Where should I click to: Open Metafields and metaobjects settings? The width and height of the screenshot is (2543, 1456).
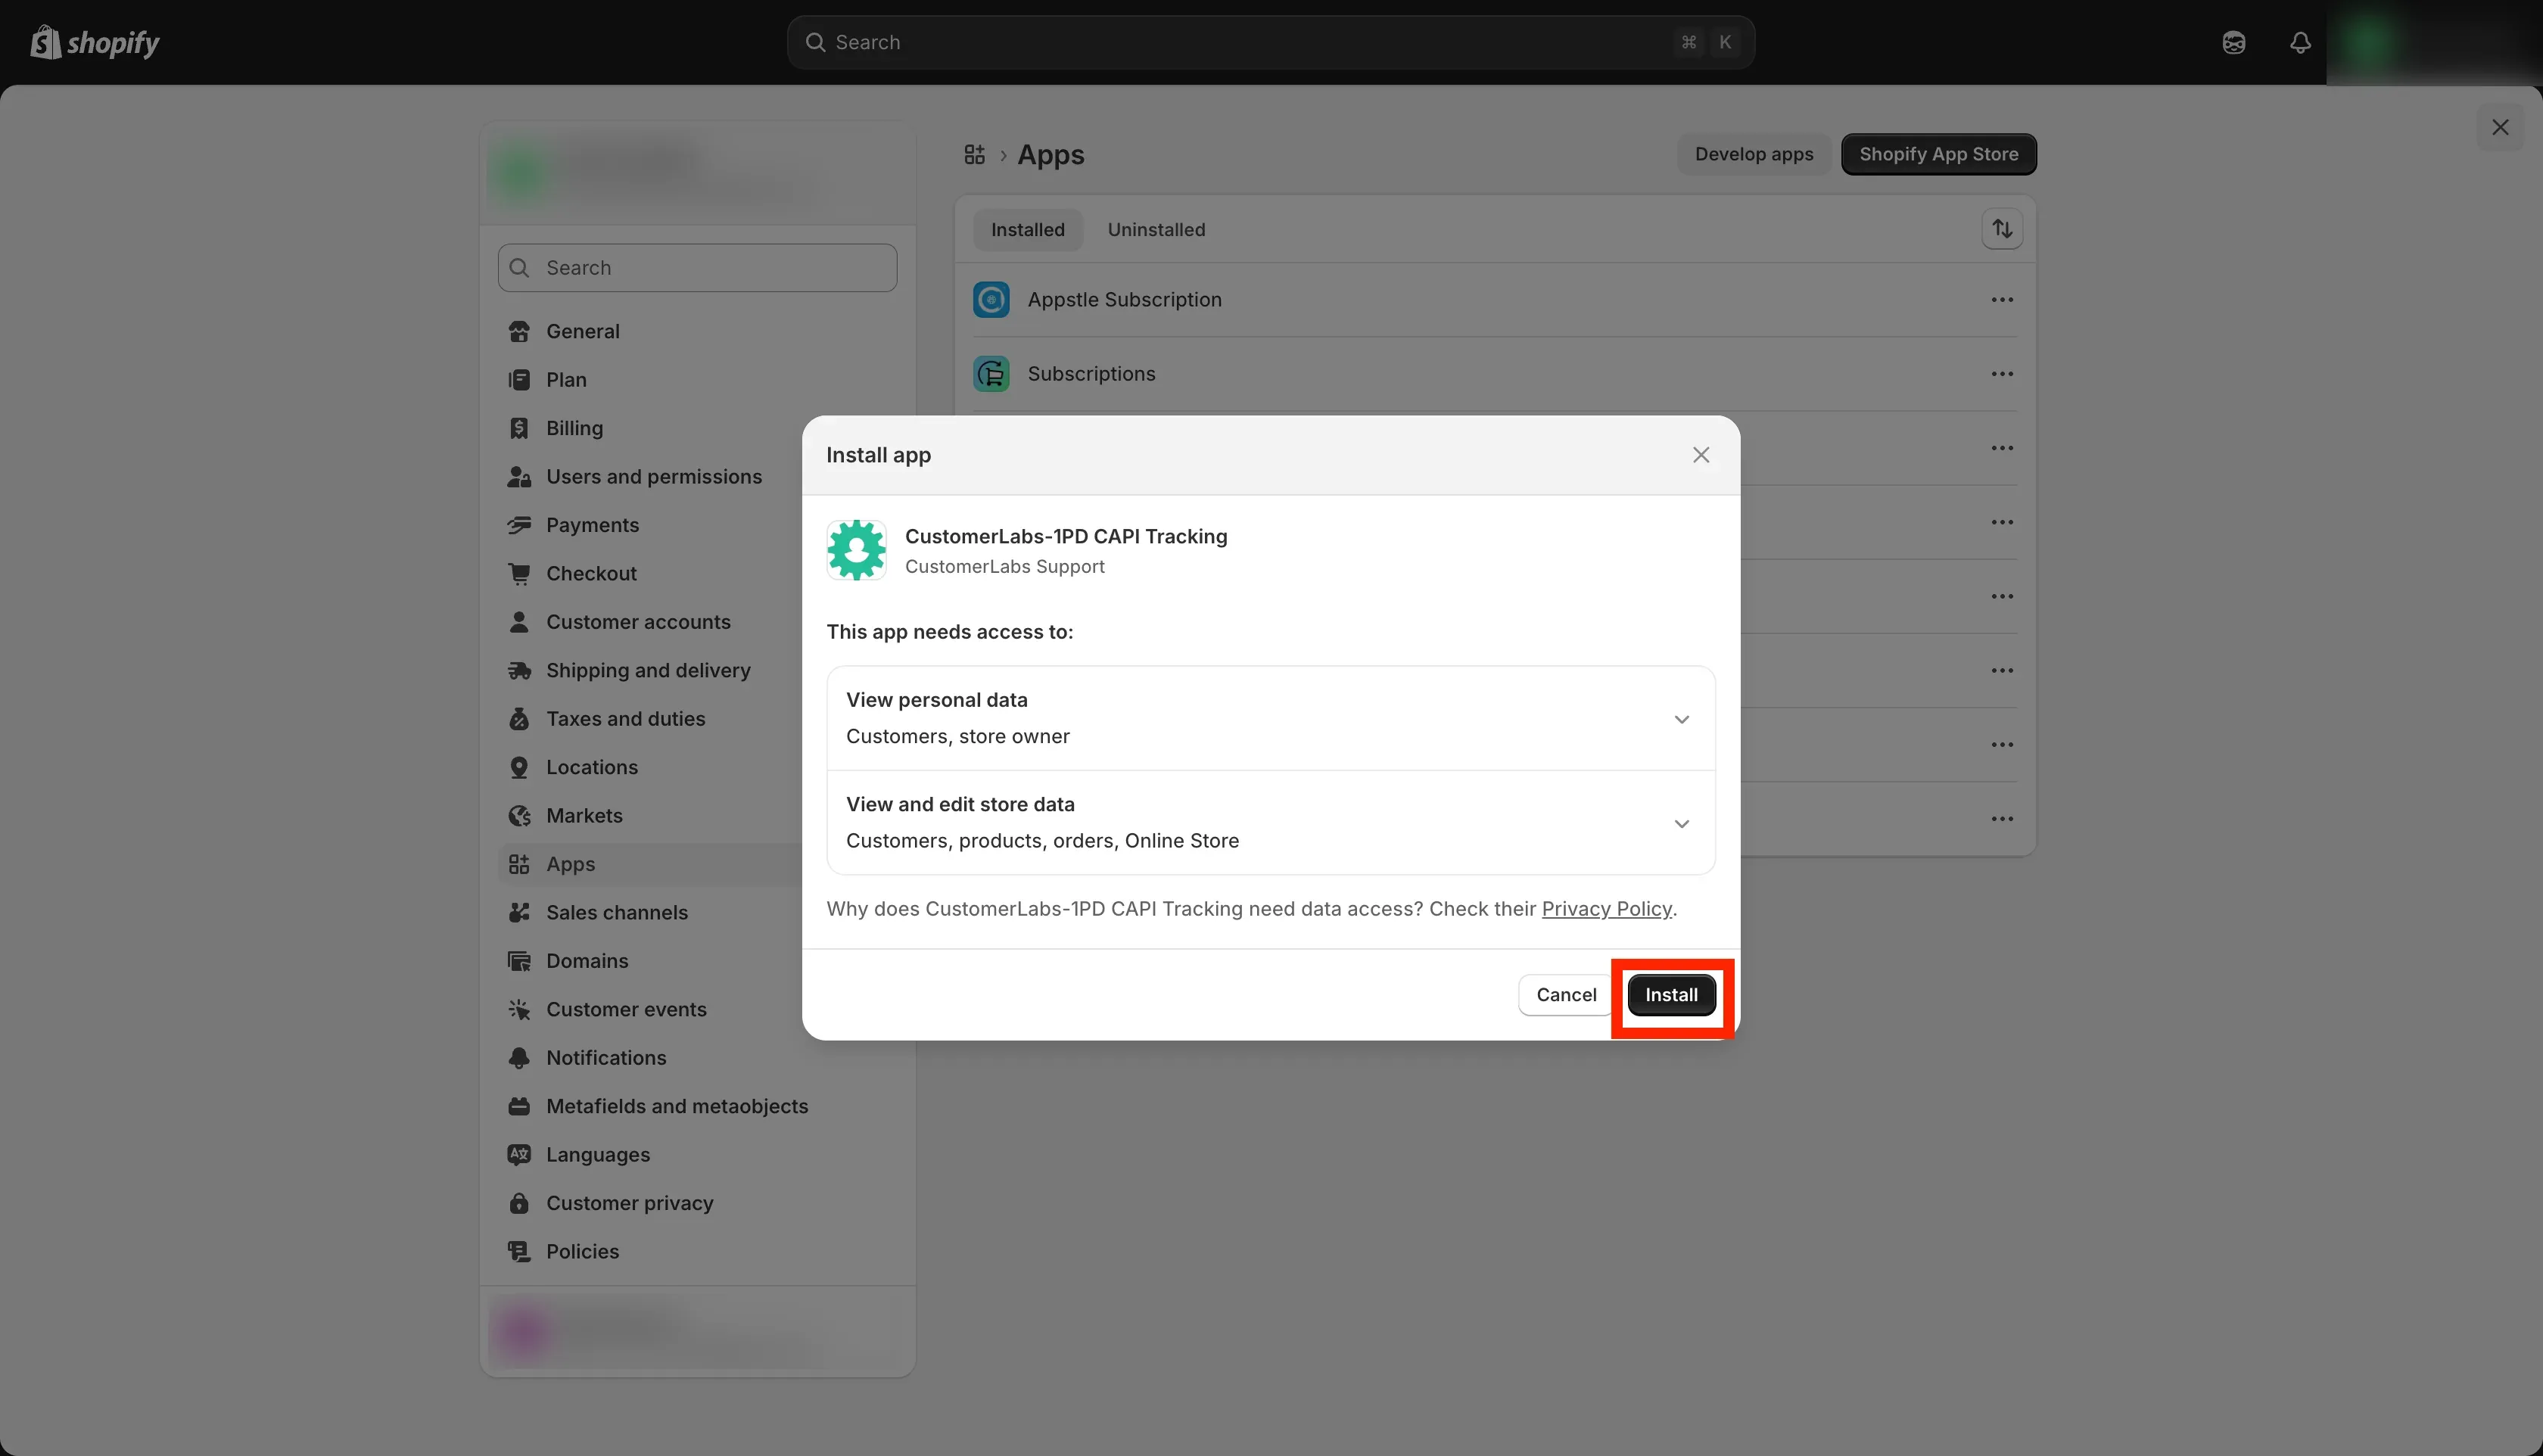(697, 1106)
